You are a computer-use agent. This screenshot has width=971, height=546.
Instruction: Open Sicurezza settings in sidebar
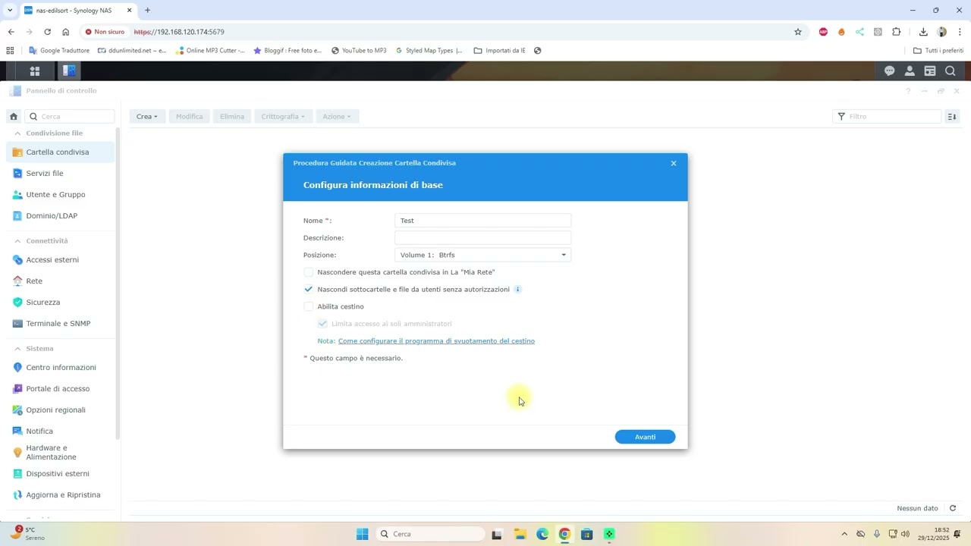61,303
